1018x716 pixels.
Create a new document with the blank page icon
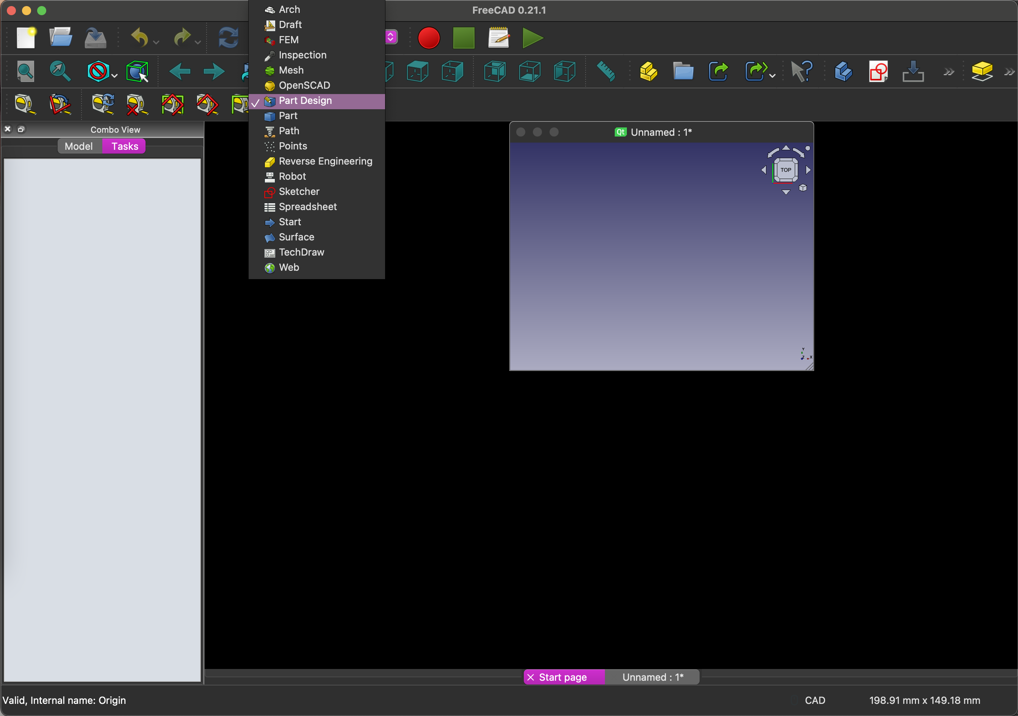(26, 38)
